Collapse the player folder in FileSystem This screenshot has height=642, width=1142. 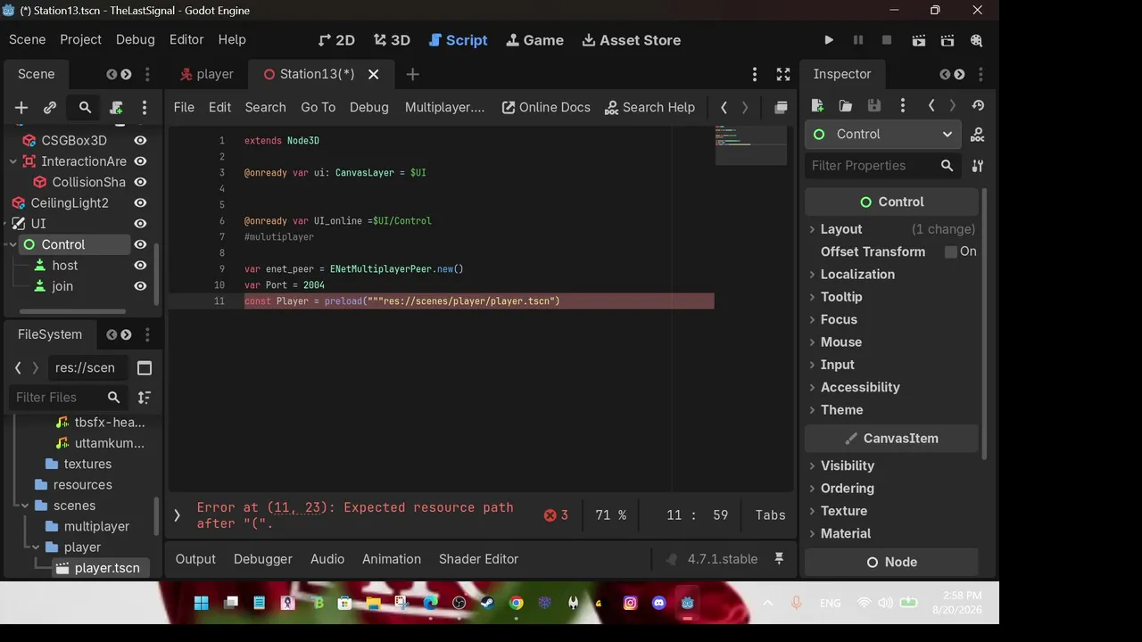[x=37, y=547]
